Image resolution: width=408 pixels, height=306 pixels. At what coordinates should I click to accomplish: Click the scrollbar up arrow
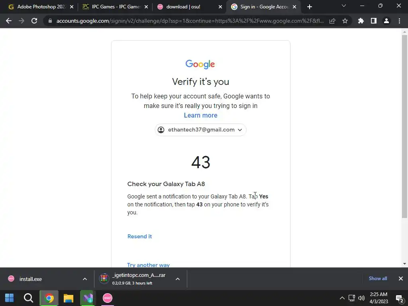[x=404, y=32]
